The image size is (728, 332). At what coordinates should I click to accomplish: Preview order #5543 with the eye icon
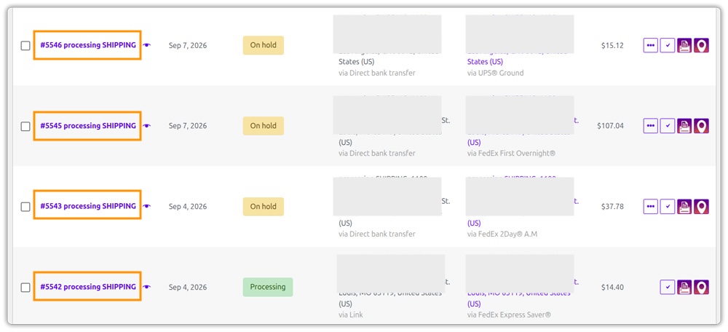[x=147, y=206]
